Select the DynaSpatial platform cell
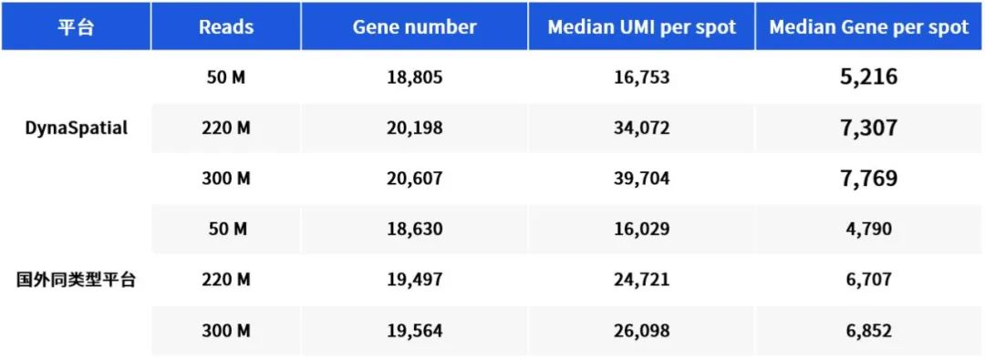Image resolution: width=985 pixels, height=359 pixels. (76, 128)
